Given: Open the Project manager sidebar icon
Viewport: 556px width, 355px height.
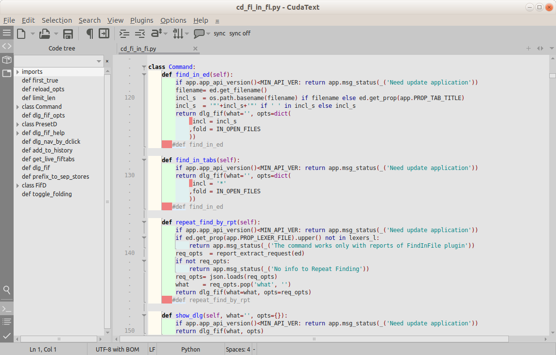Looking at the screenshot, I should (7, 60).
